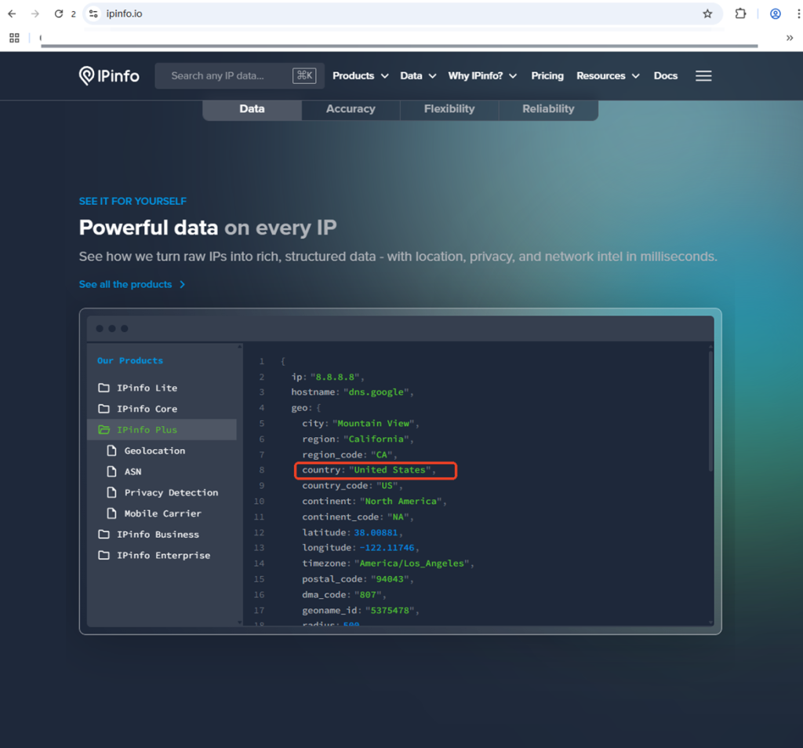
Task: Bookmark this page with star icon
Action: [707, 14]
